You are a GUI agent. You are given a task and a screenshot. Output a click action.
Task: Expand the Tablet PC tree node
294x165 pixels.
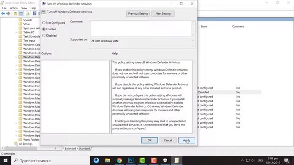(x=16, y=33)
